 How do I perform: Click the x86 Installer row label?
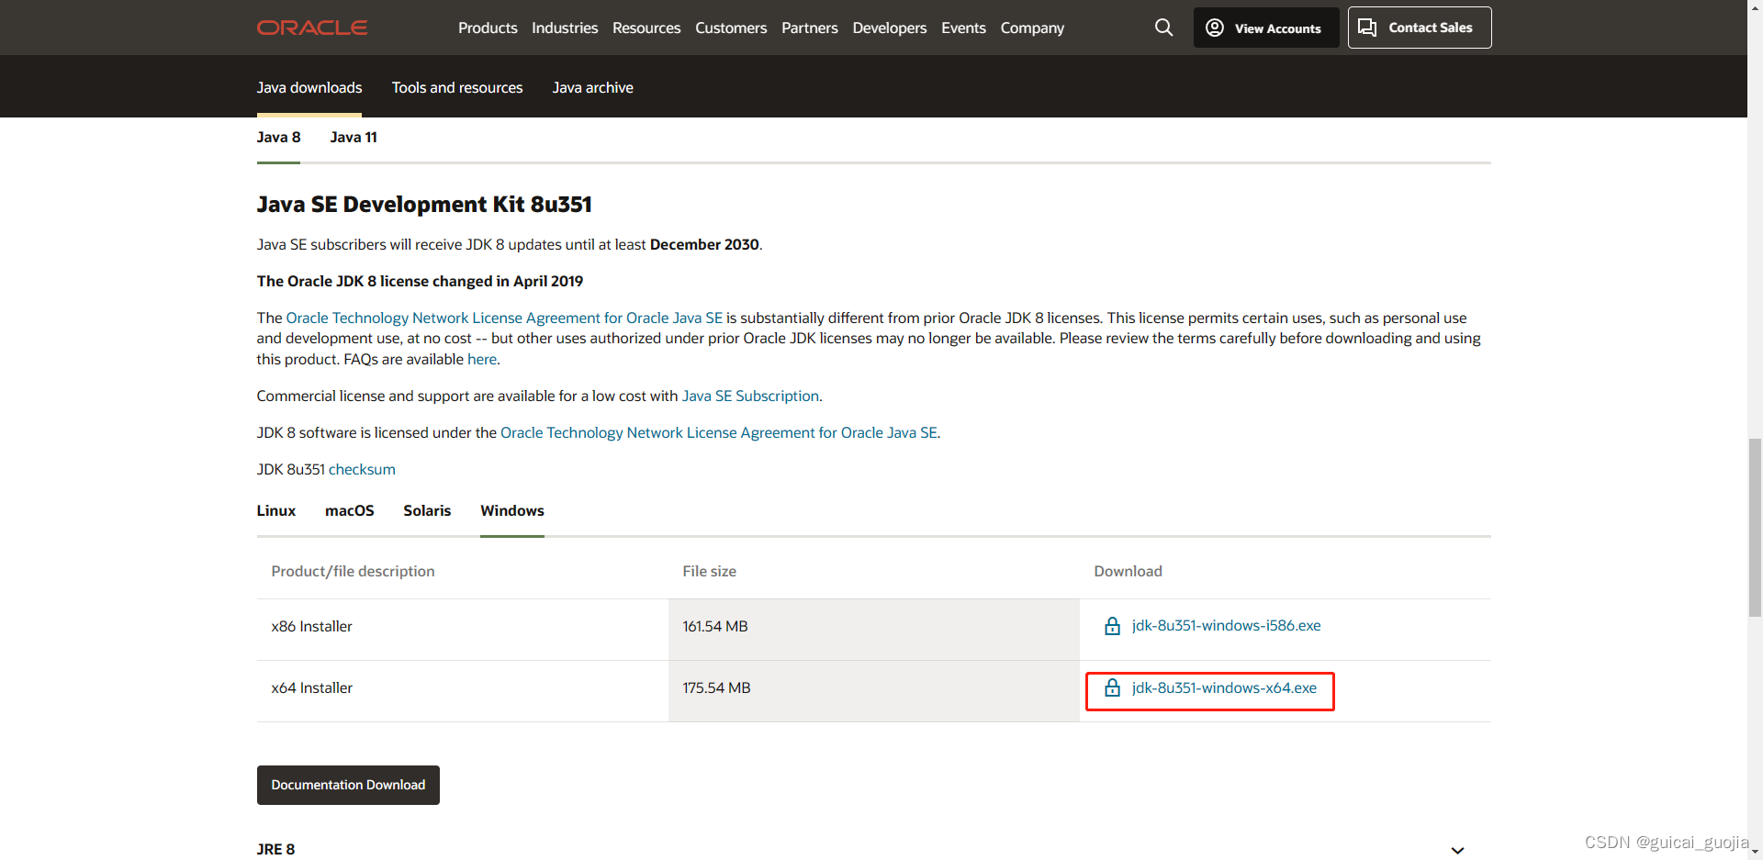click(311, 626)
